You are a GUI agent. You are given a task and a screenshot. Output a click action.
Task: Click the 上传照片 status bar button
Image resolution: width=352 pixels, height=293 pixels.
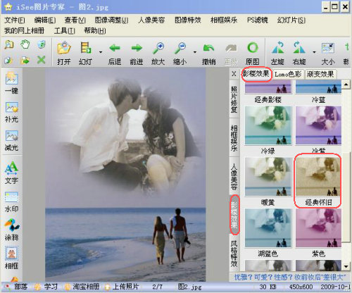122,287
